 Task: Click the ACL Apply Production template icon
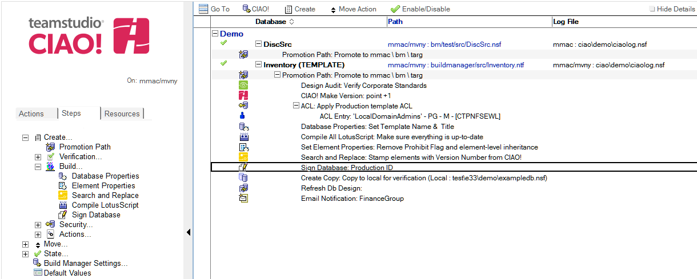(x=243, y=106)
